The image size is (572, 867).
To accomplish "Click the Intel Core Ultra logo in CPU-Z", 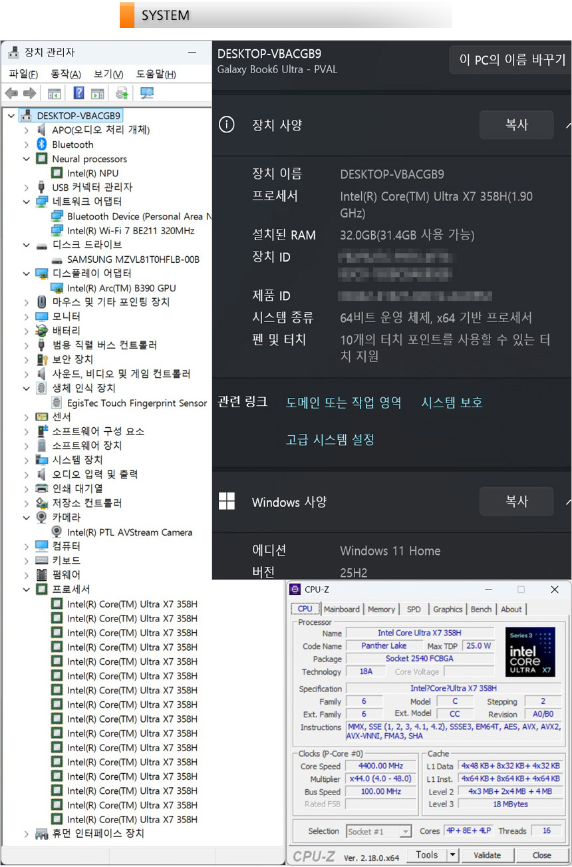I will pyautogui.click(x=529, y=652).
